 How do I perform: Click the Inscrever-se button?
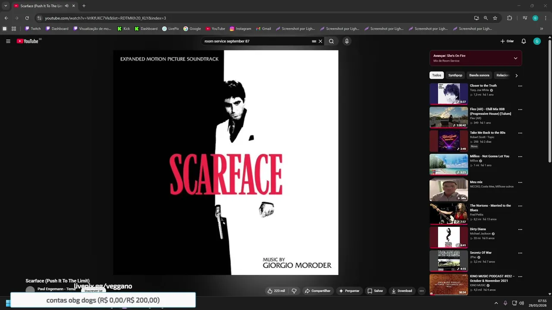(94, 291)
